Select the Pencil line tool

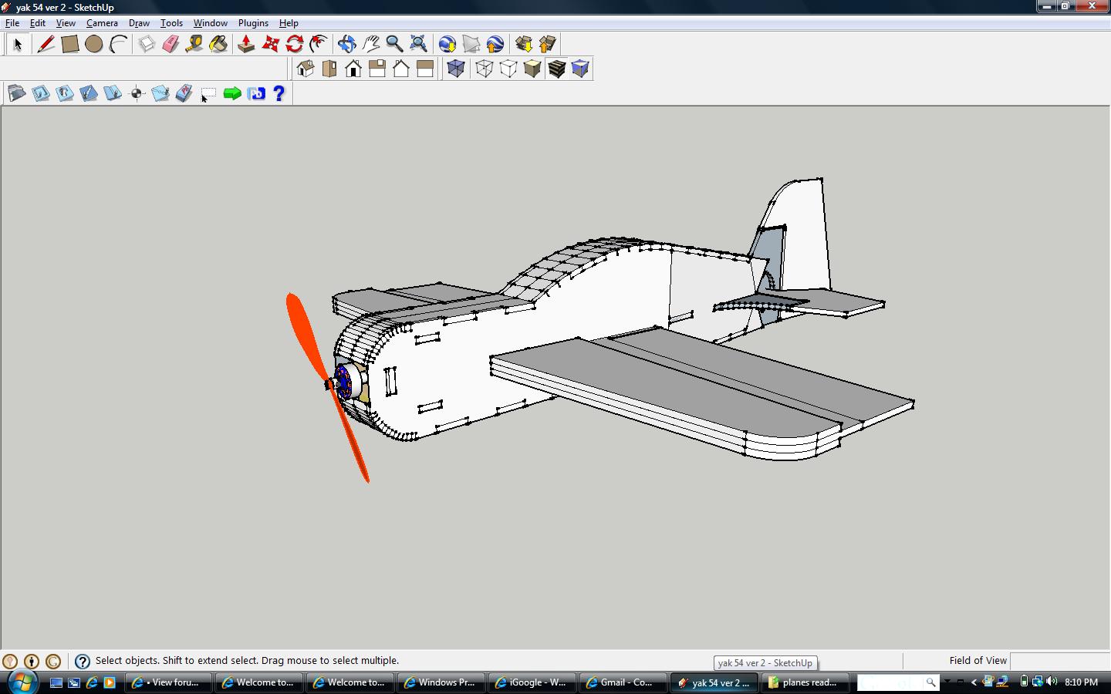click(x=46, y=44)
